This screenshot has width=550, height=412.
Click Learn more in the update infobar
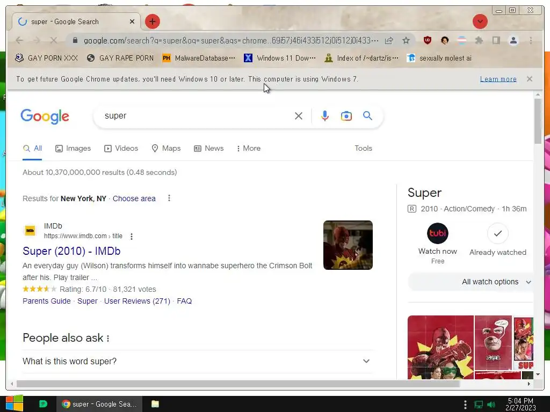(x=498, y=79)
